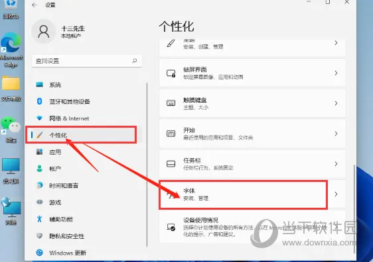Click the search magnifier icon
This screenshot has width=373, height=262.
click(135, 61)
